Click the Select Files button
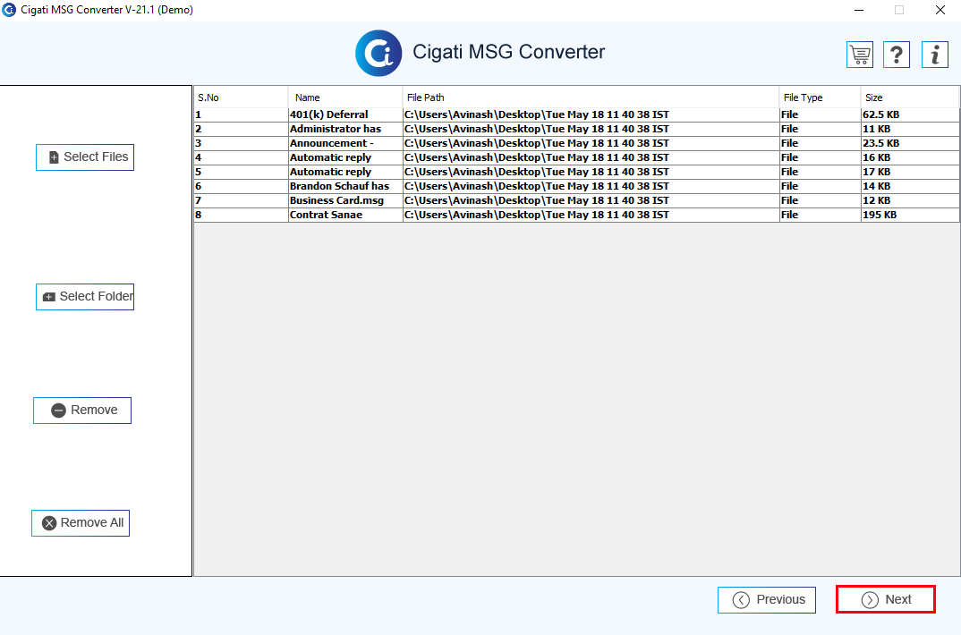 click(x=85, y=157)
